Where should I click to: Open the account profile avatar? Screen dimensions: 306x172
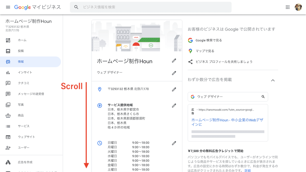[x=298, y=7]
